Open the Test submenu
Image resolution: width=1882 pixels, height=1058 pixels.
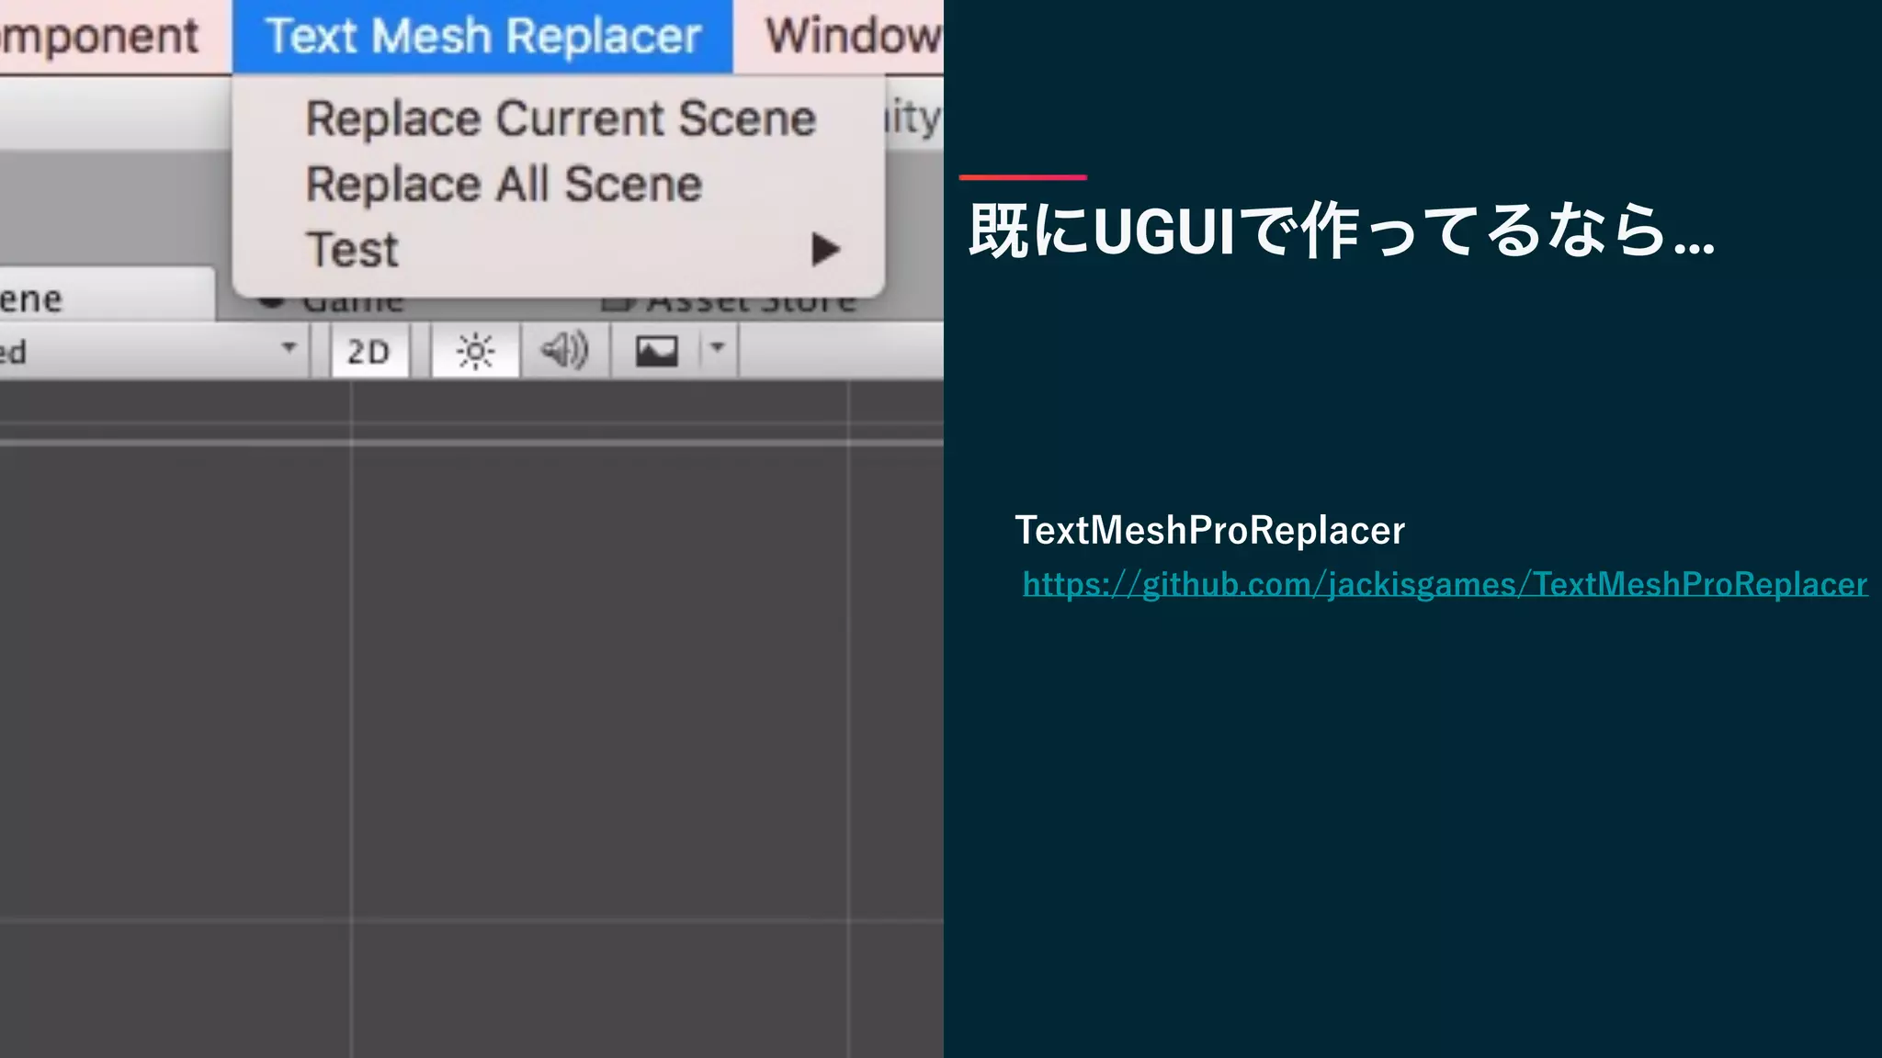tap(561, 250)
